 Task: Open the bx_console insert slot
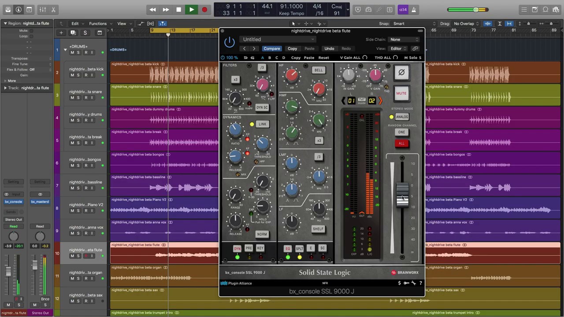point(13,202)
